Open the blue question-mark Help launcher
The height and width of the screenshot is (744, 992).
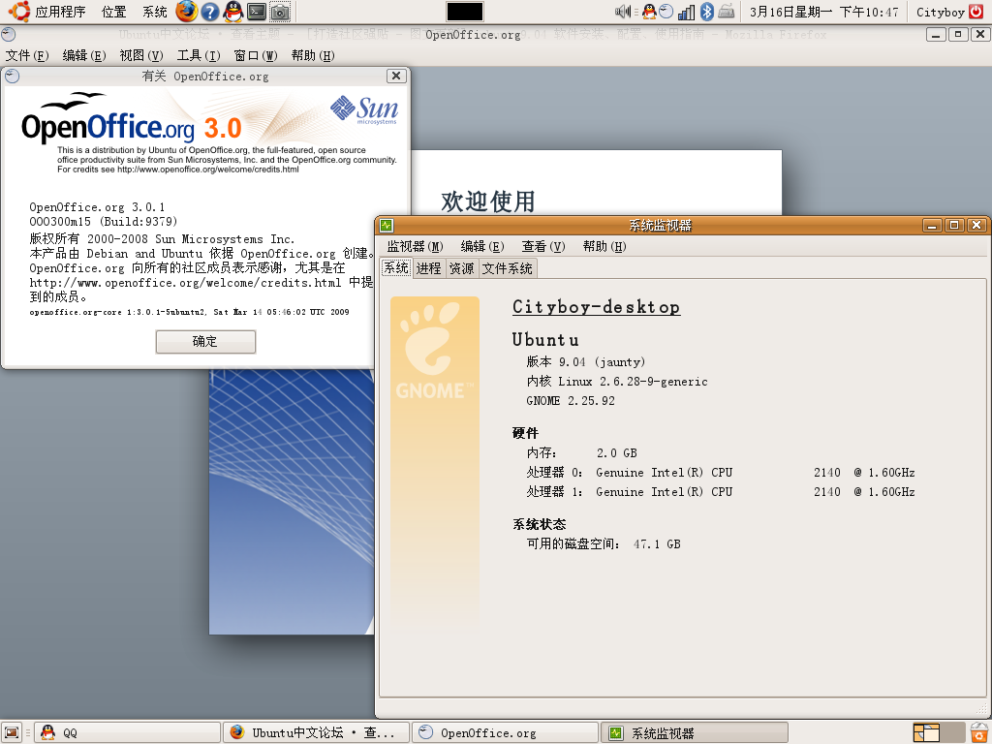[209, 12]
